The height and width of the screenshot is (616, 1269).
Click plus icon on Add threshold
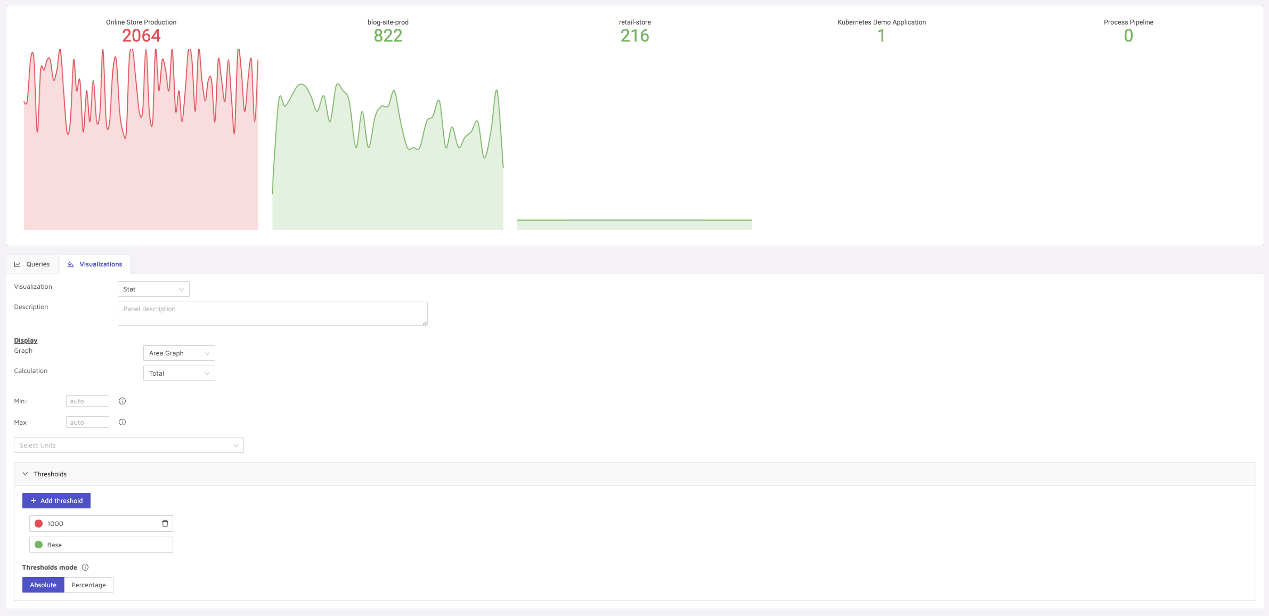(33, 501)
